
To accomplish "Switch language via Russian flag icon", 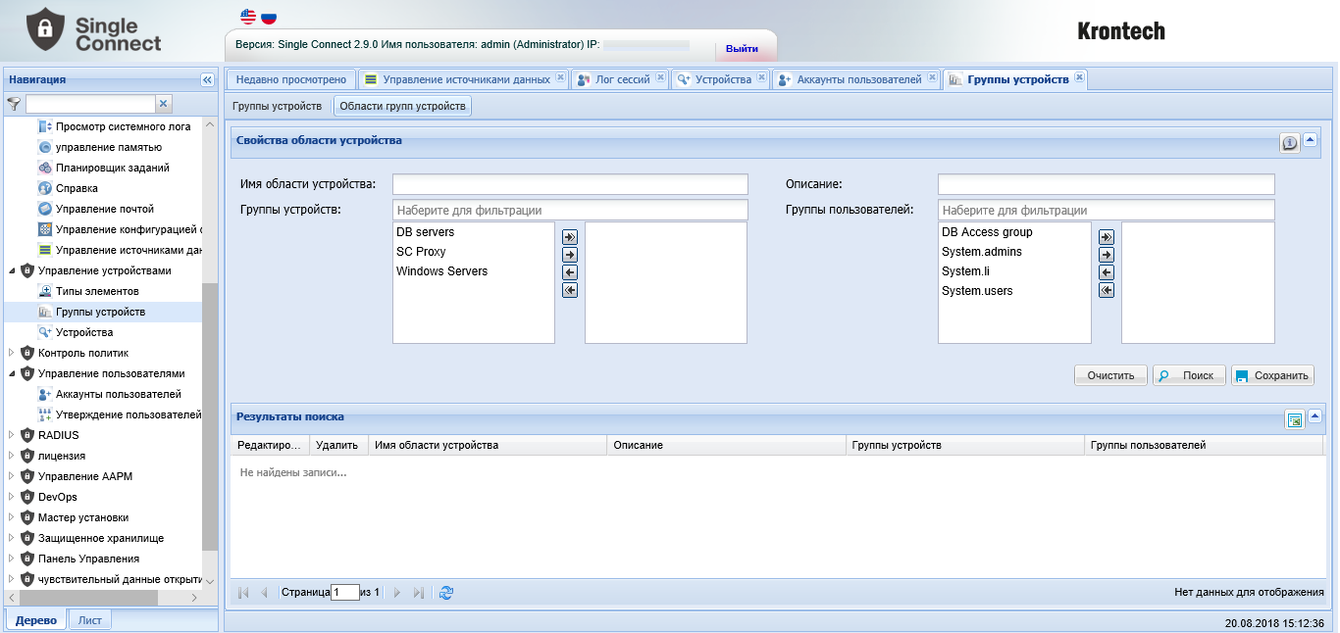I will pyautogui.click(x=268, y=17).
